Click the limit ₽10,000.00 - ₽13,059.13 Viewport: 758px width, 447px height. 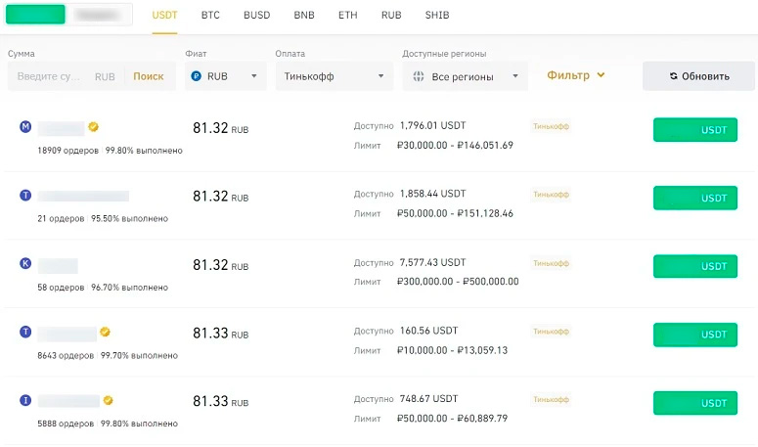(x=452, y=350)
